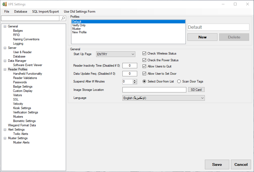Open Biometric Settings

(x=24, y=121)
